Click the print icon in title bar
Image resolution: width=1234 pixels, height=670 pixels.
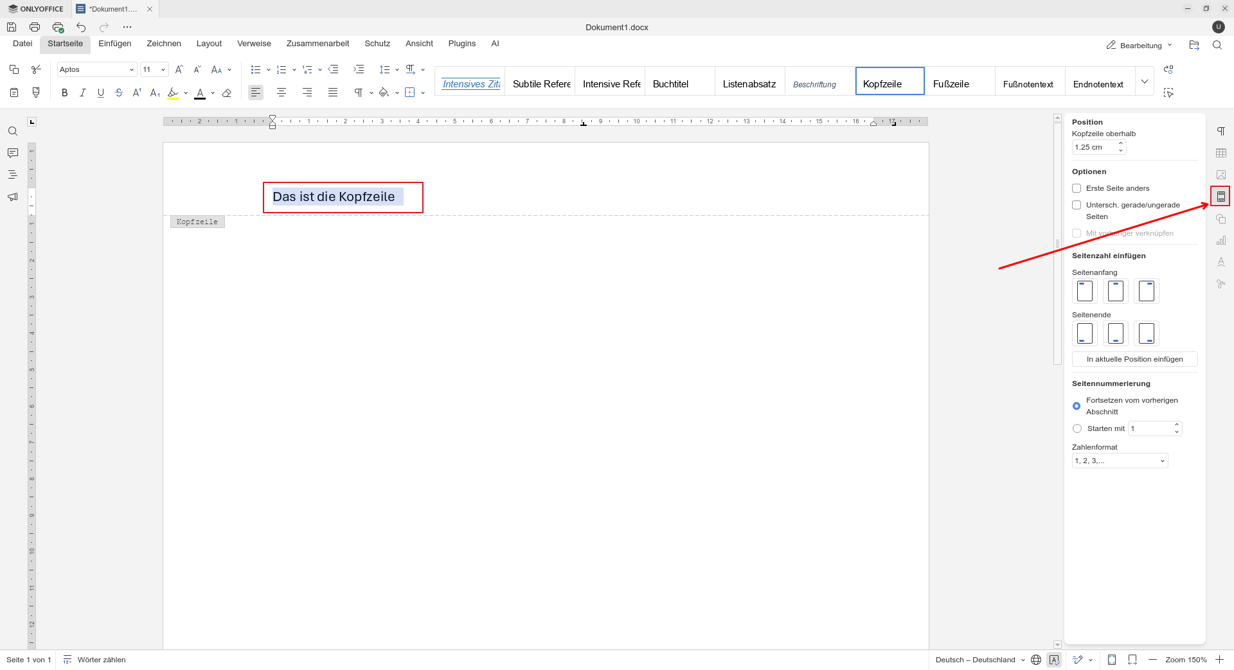point(35,27)
